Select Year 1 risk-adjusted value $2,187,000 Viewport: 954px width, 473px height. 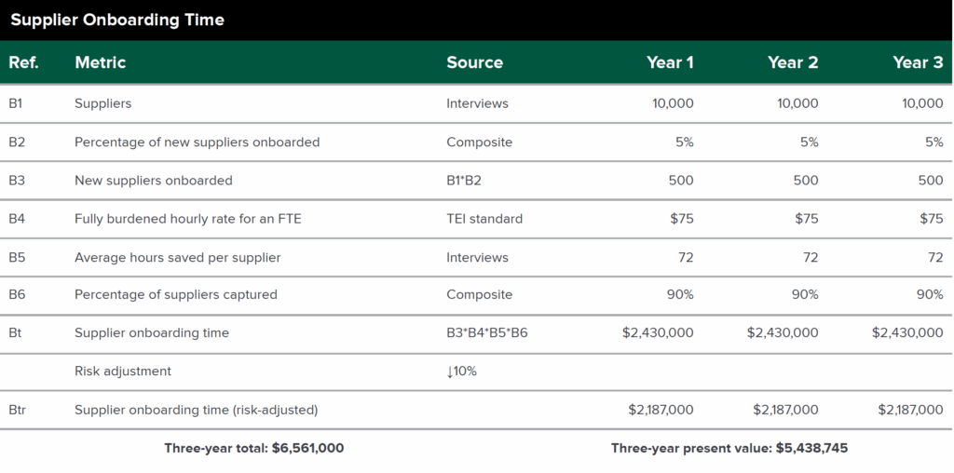tap(661, 411)
